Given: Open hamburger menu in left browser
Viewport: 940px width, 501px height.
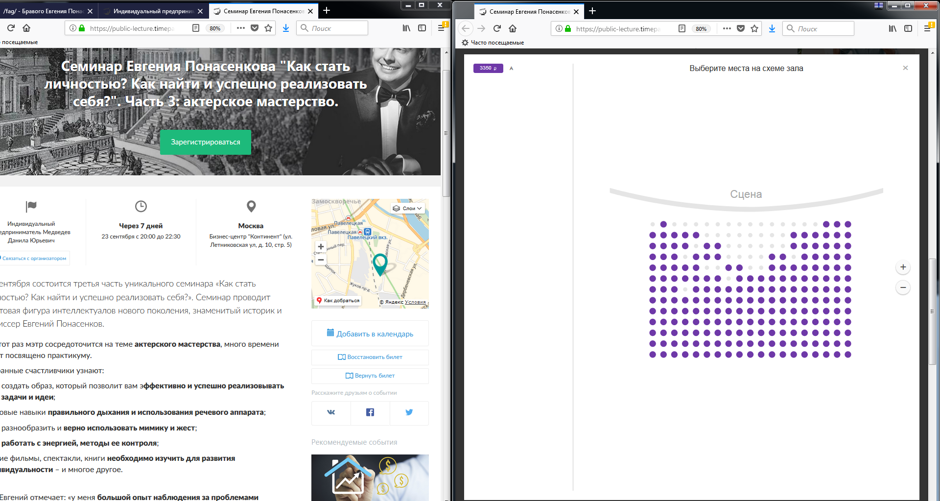Looking at the screenshot, I should point(441,28).
